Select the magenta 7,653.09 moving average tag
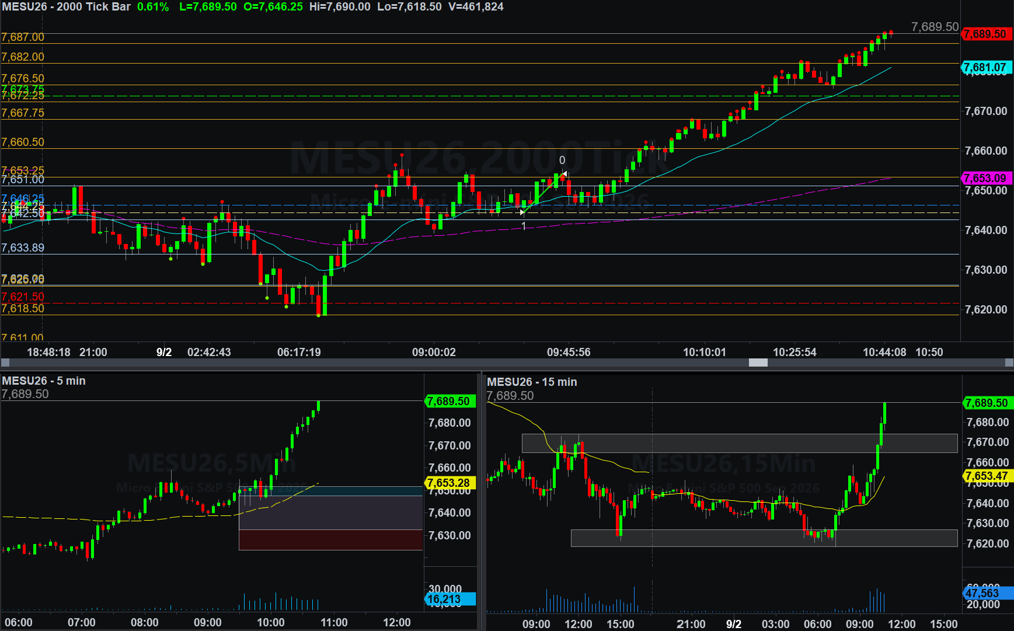Viewport: 1014px width, 631px height. pos(986,178)
